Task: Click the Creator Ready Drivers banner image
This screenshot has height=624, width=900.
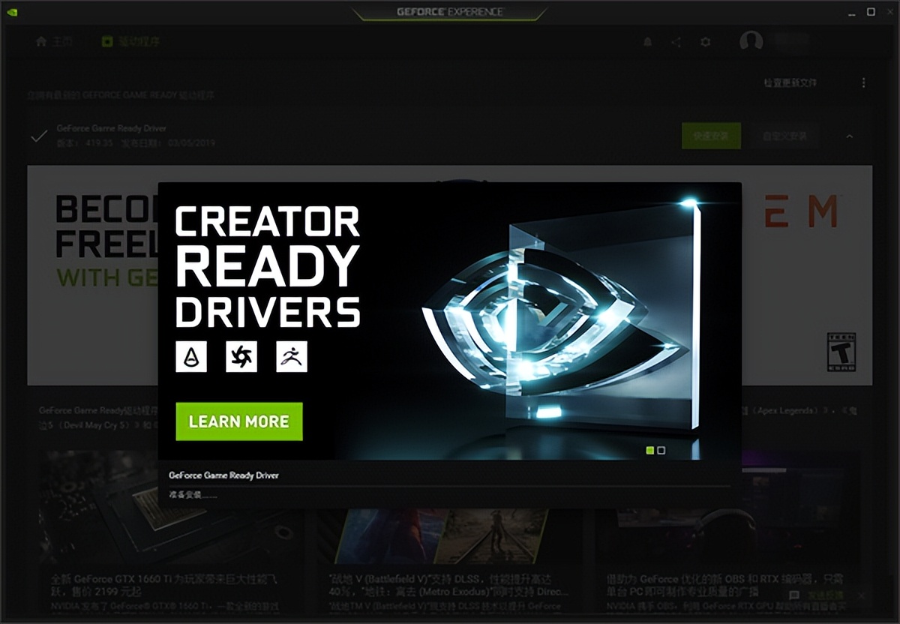Action: (x=449, y=320)
